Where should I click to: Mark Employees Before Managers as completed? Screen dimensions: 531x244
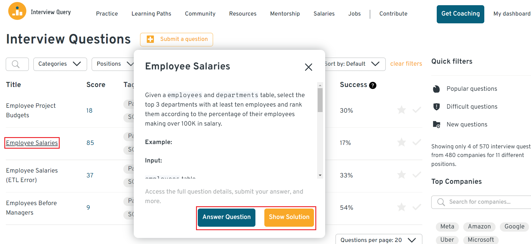417,207
